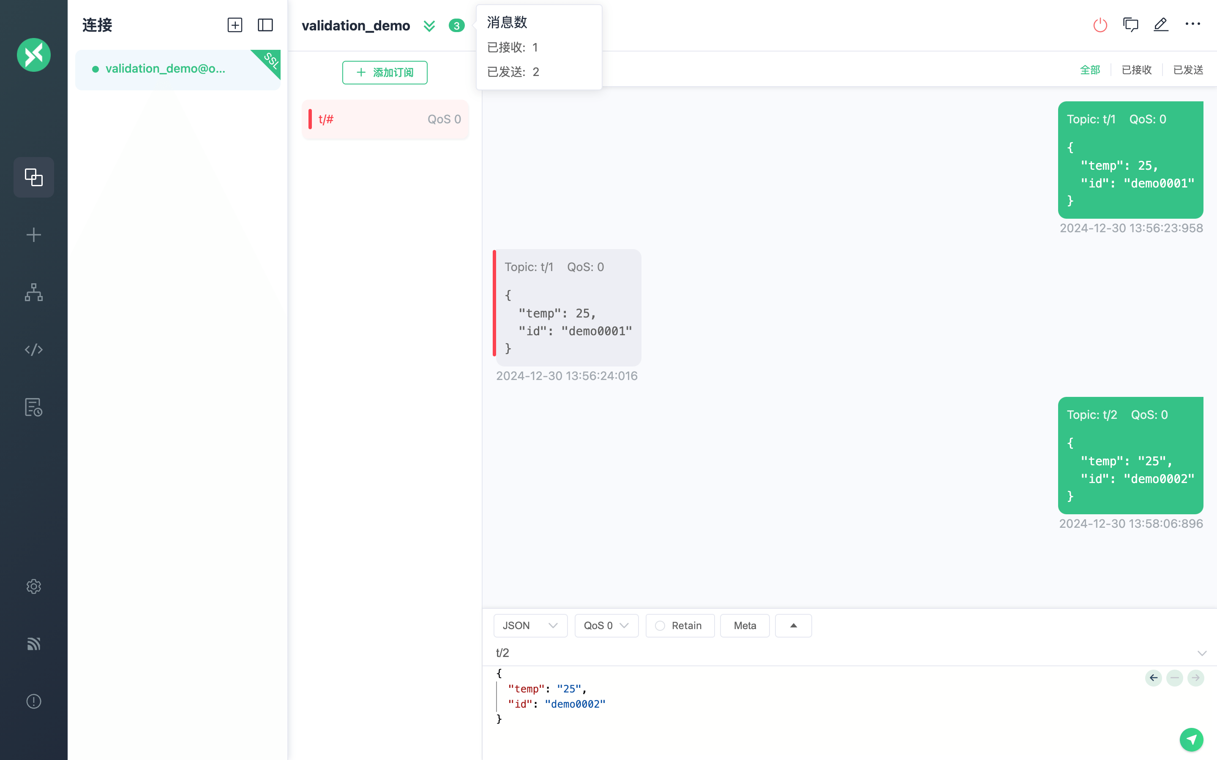Switch to the 已发送 message filter
Viewport: 1217px width, 760px height.
(x=1189, y=70)
